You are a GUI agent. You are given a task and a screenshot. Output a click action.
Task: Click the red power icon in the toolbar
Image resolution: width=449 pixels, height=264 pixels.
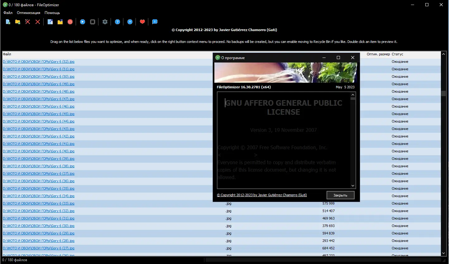point(70,22)
